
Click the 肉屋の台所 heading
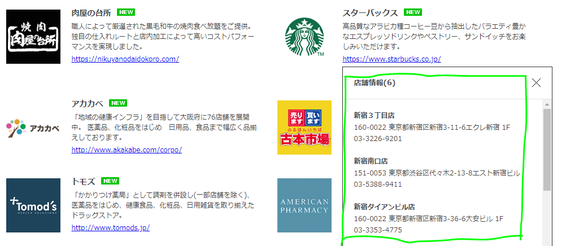point(92,12)
